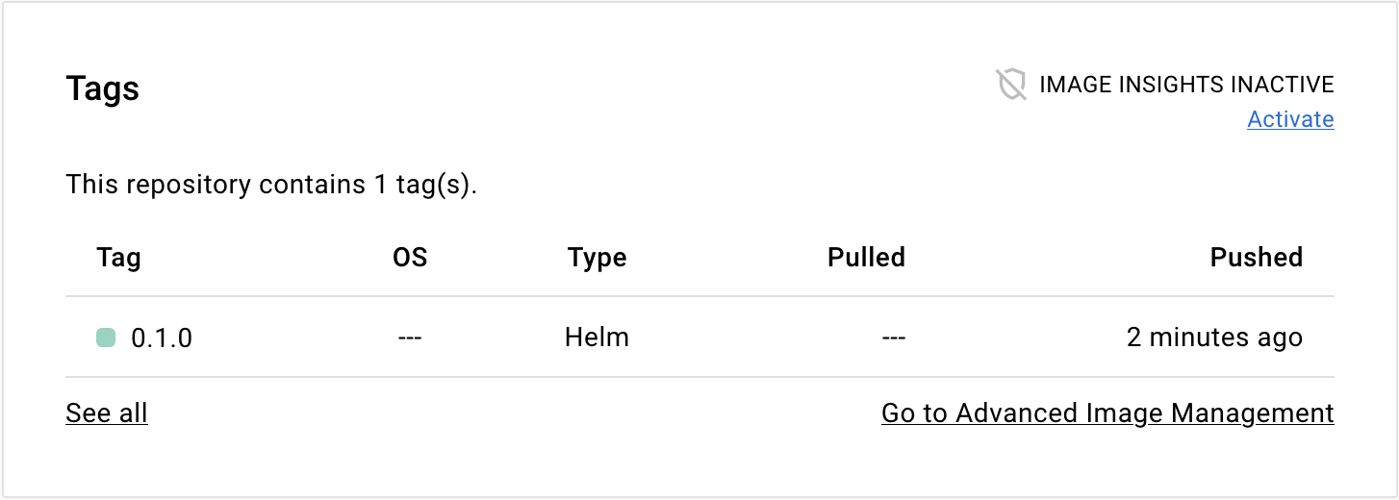Click the crossed-out shield Image Insights icon

tap(1011, 85)
